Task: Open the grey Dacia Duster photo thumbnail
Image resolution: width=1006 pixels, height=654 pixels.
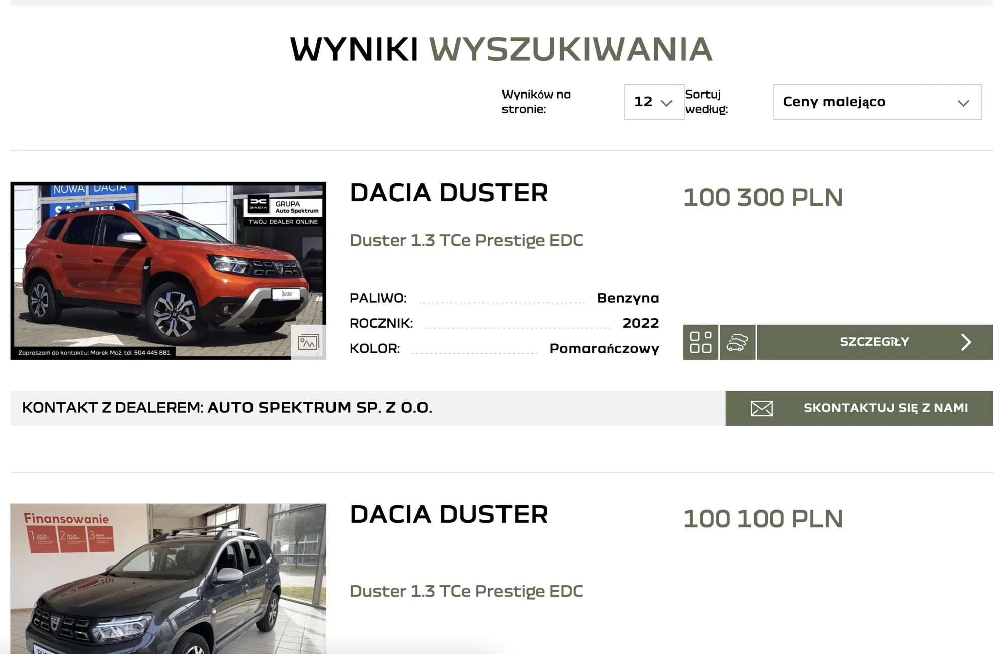Action: click(x=168, y=579)
